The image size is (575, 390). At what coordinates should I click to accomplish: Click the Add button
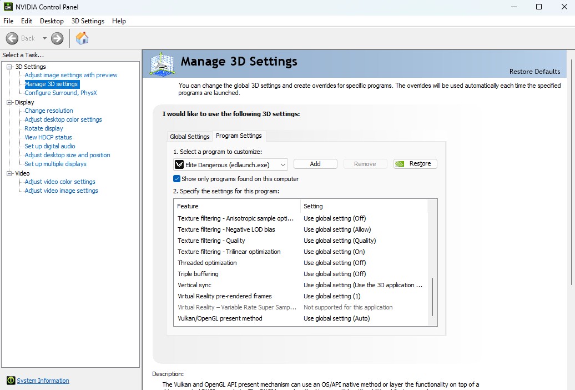click(315, 164)
